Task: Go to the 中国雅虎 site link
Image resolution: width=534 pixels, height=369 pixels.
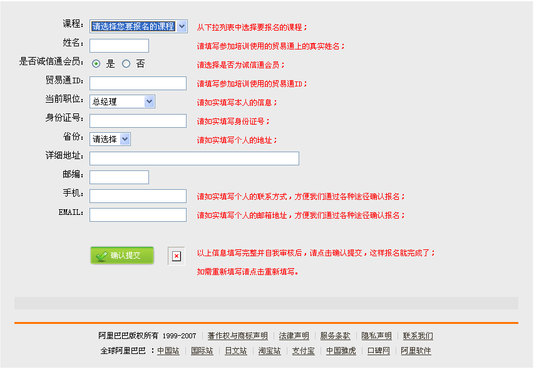Action: [x=341, y=351]
